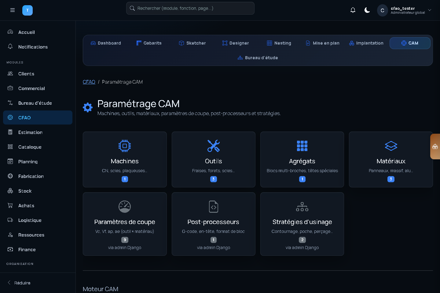Click the Moteur CAM heading

click(101, 289)
